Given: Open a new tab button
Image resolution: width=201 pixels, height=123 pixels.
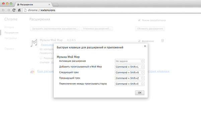Looking at the screenshot, I should 56,5.
